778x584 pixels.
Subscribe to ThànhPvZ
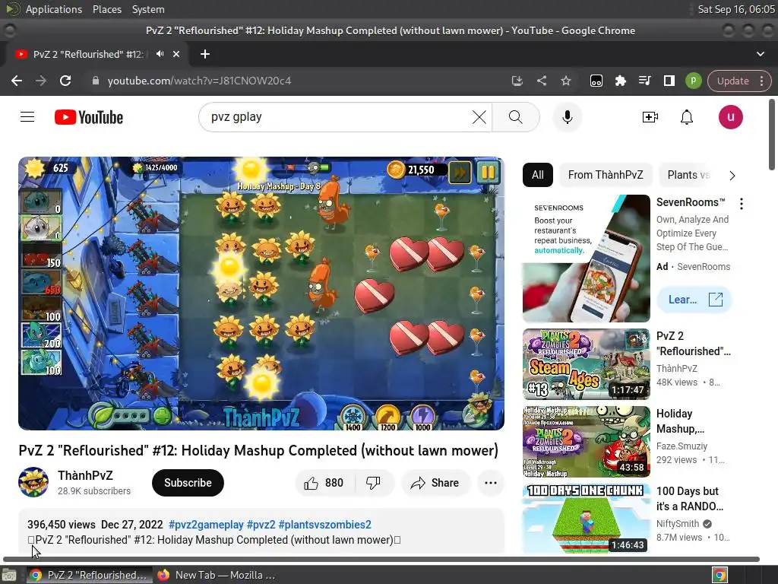pyautogui.click(x=188, y=483)
